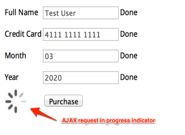The image size is (185, 135).
Task: Click the Credit Card field label
Action: click(x=23, y=34)
